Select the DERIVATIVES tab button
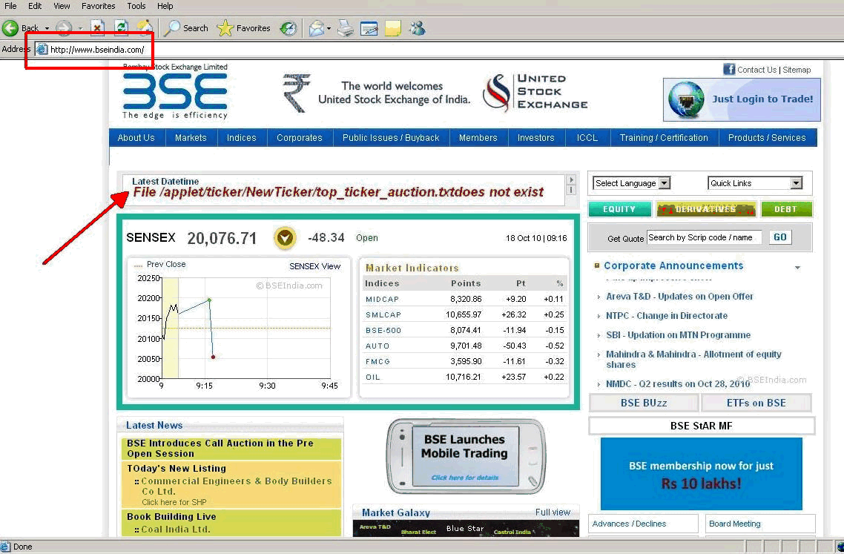844x554 pixels. 705,209
